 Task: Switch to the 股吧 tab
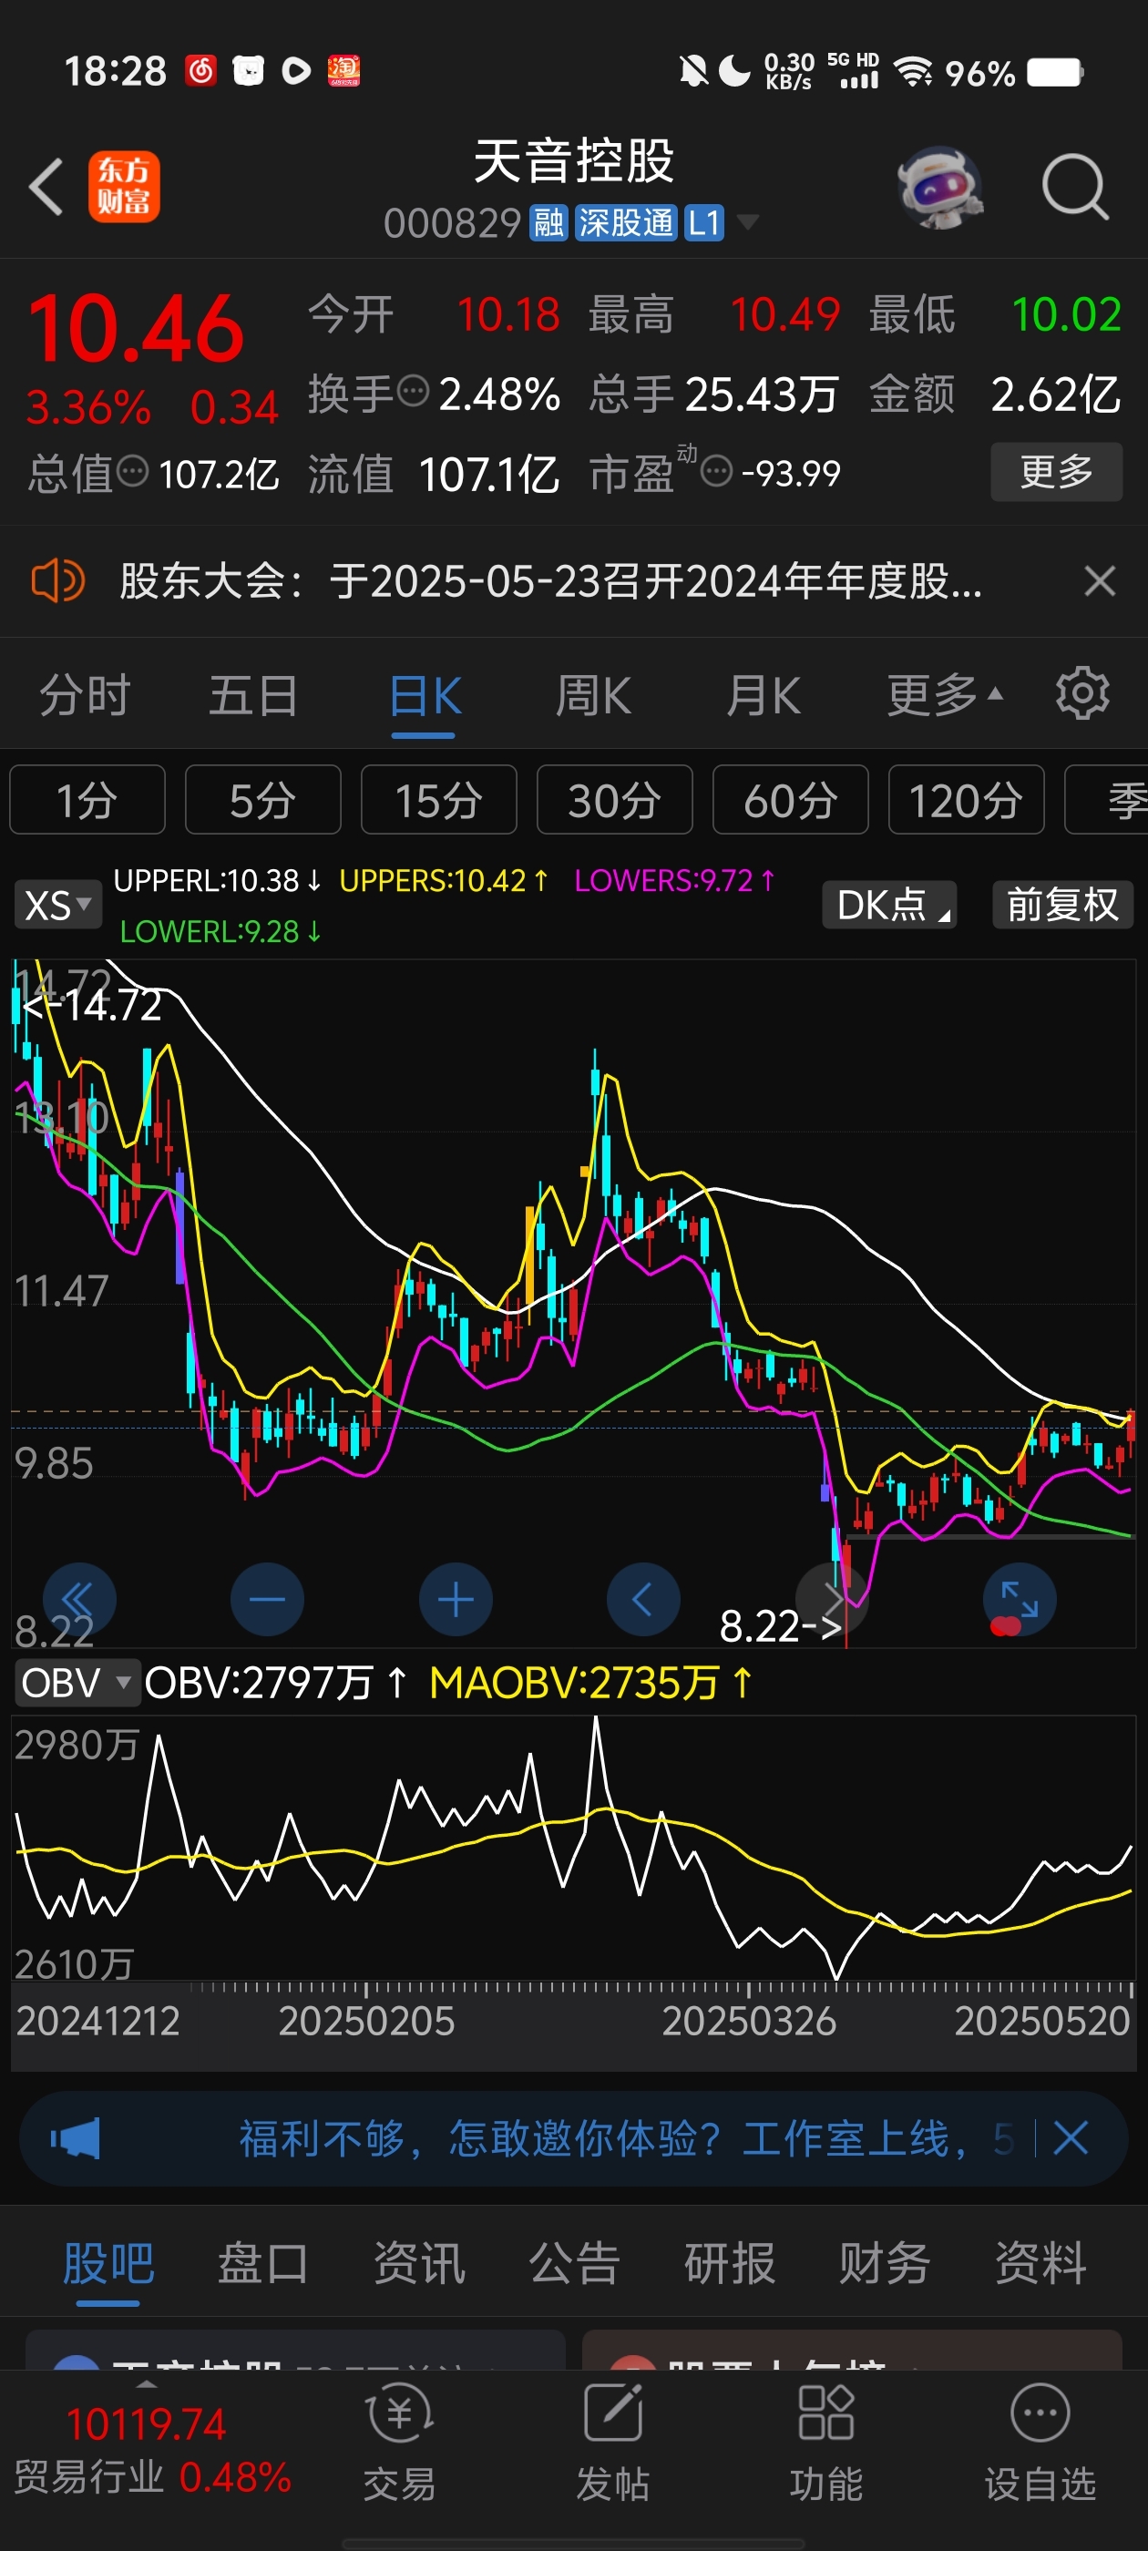point(108,2263)
